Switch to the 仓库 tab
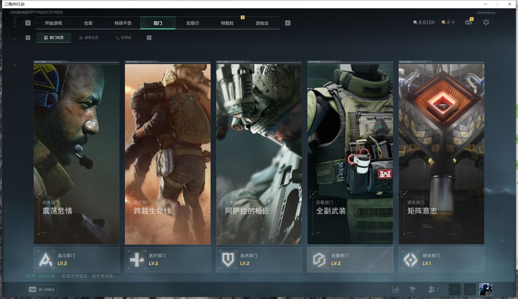 (x=88, y=23)
